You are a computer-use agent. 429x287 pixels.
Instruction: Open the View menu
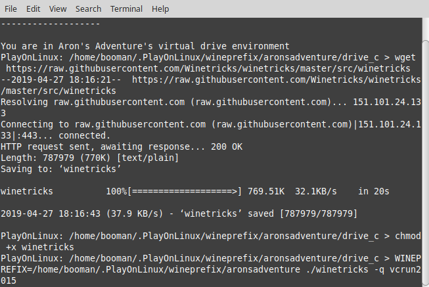[58, 9]
